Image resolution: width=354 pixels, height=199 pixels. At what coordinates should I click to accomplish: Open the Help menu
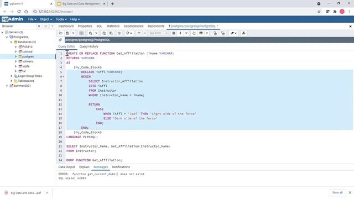pos(75,19)
